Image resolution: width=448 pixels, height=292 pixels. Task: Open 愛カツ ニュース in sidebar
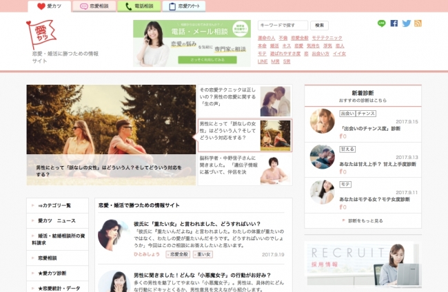tap(57, 220)
